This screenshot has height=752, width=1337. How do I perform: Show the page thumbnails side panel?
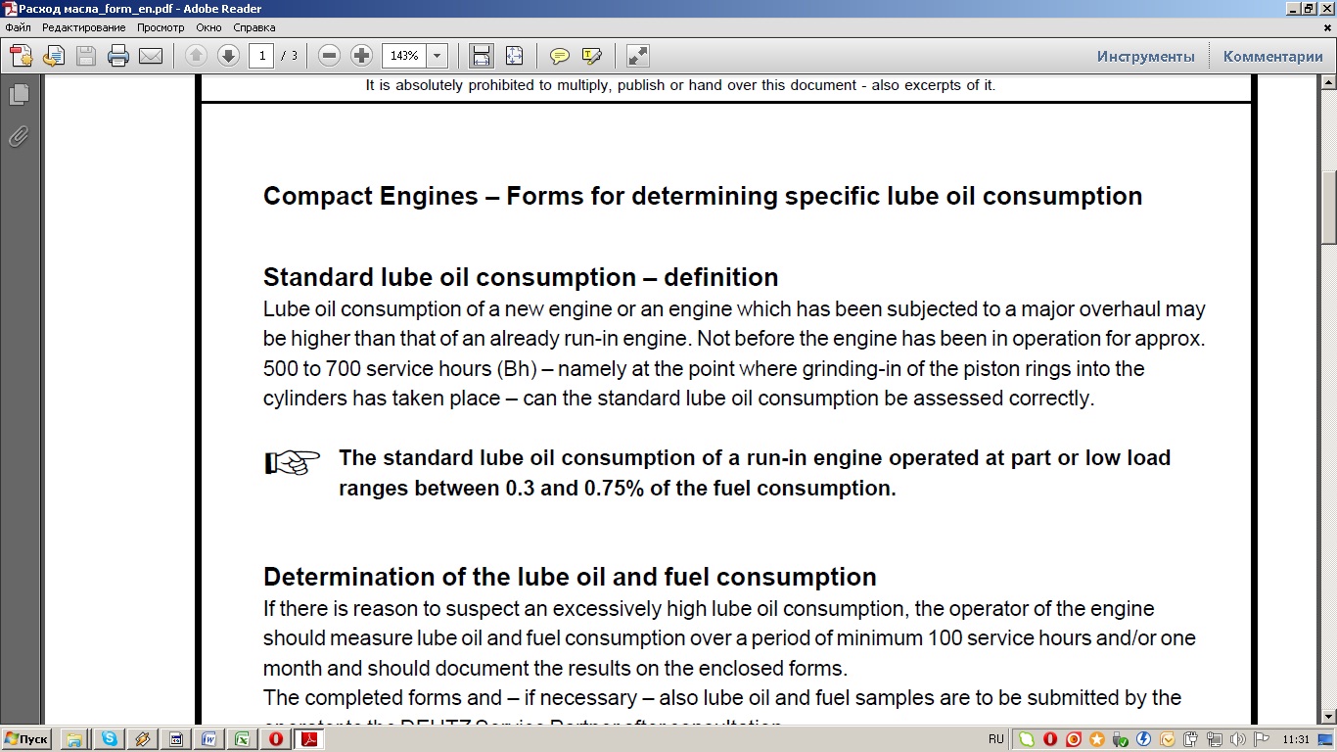pyautogui.click(x=19, y=95)
